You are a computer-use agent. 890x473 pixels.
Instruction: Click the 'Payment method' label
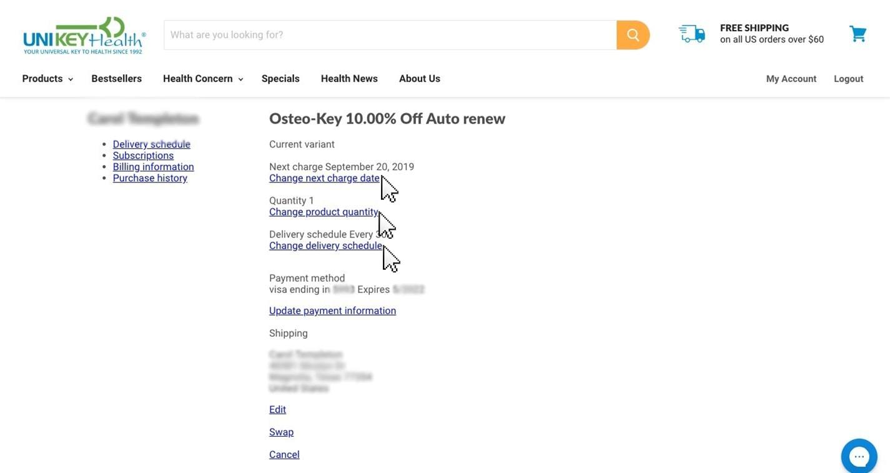tap(307, 278)
